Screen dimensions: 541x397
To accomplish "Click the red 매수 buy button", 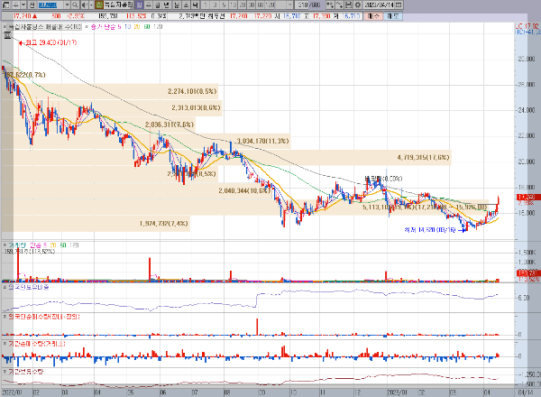I will [373, 16].
